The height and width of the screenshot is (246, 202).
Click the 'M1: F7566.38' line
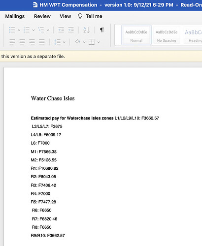coord(44,152)
